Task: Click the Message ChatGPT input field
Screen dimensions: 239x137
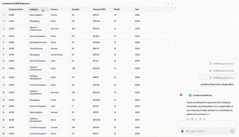Action: click(x=207, y=131)
